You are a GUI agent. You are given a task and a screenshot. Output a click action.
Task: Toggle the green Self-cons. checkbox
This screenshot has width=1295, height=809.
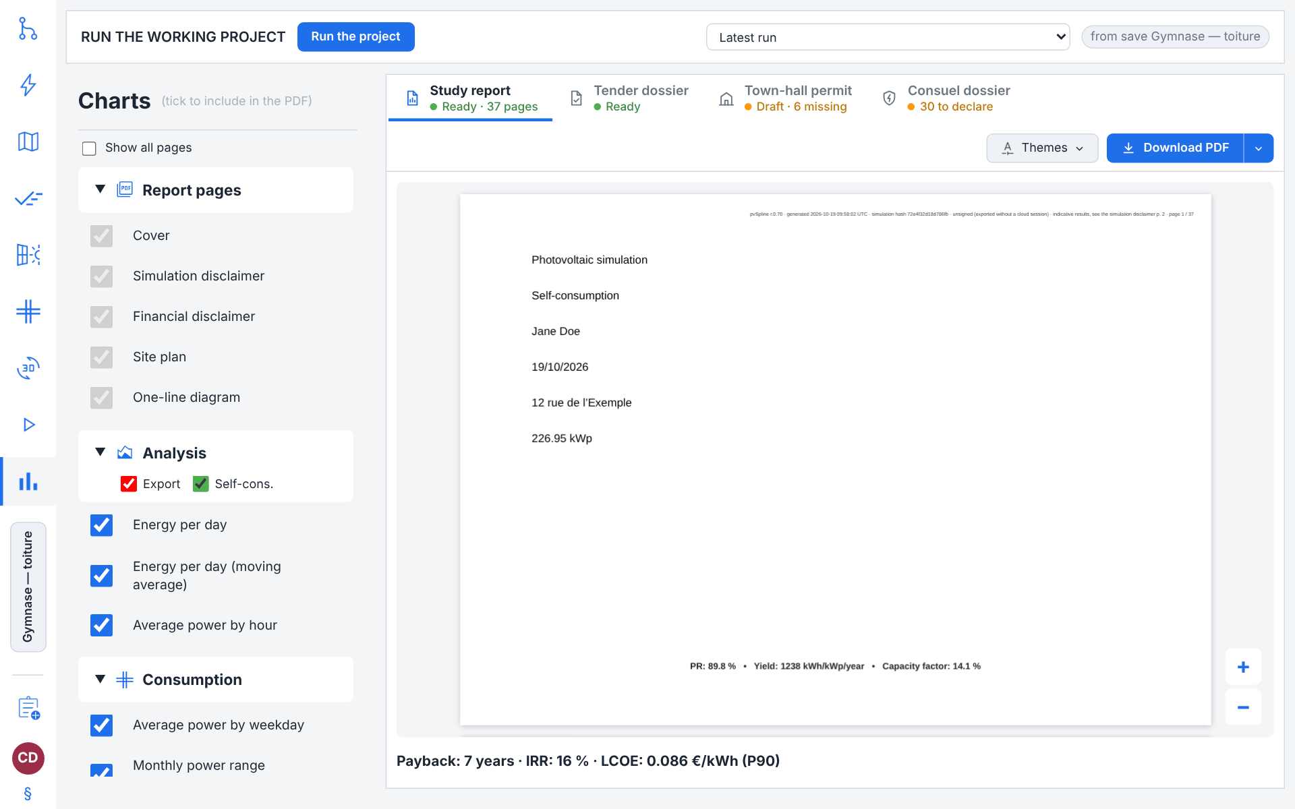(200, 484)
